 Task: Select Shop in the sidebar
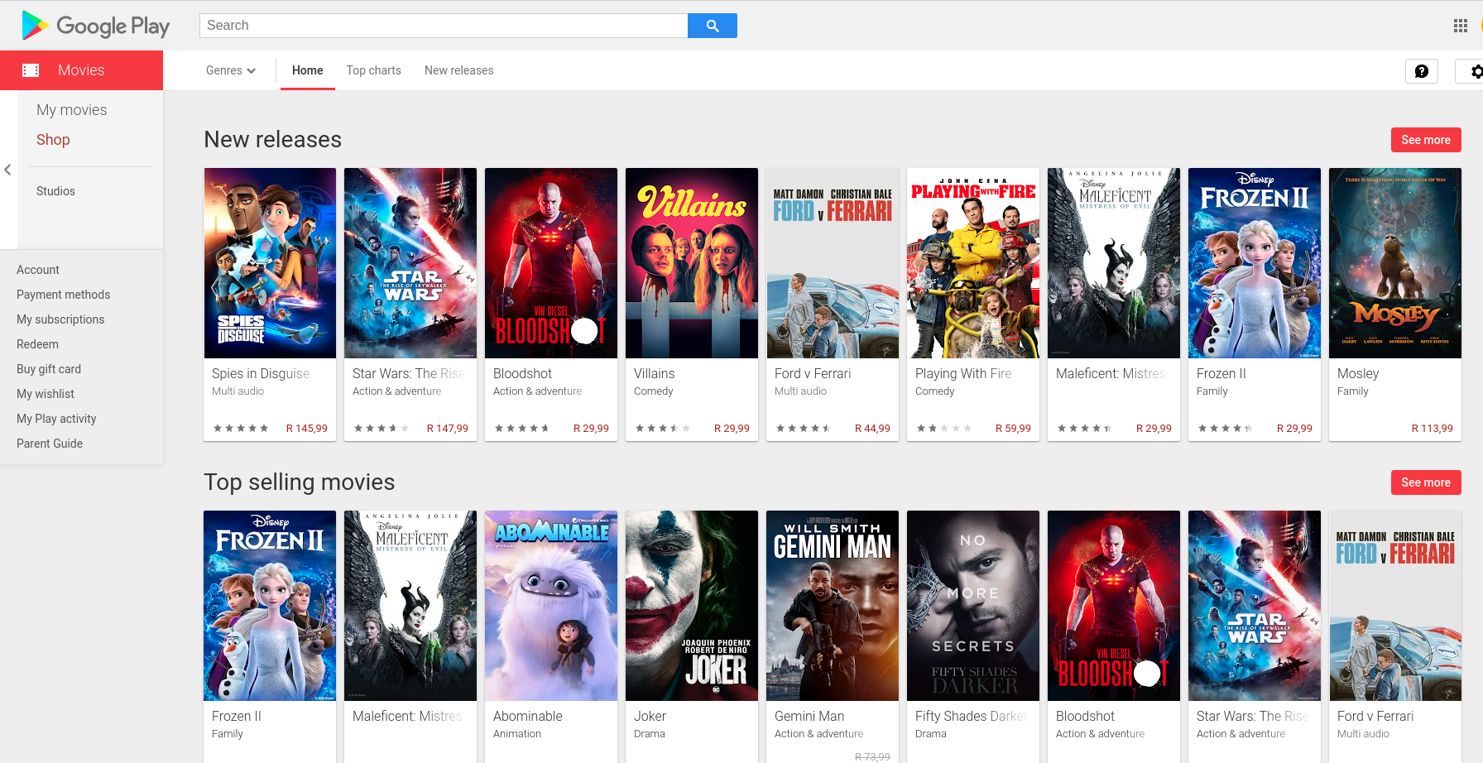tap(53, 140)
